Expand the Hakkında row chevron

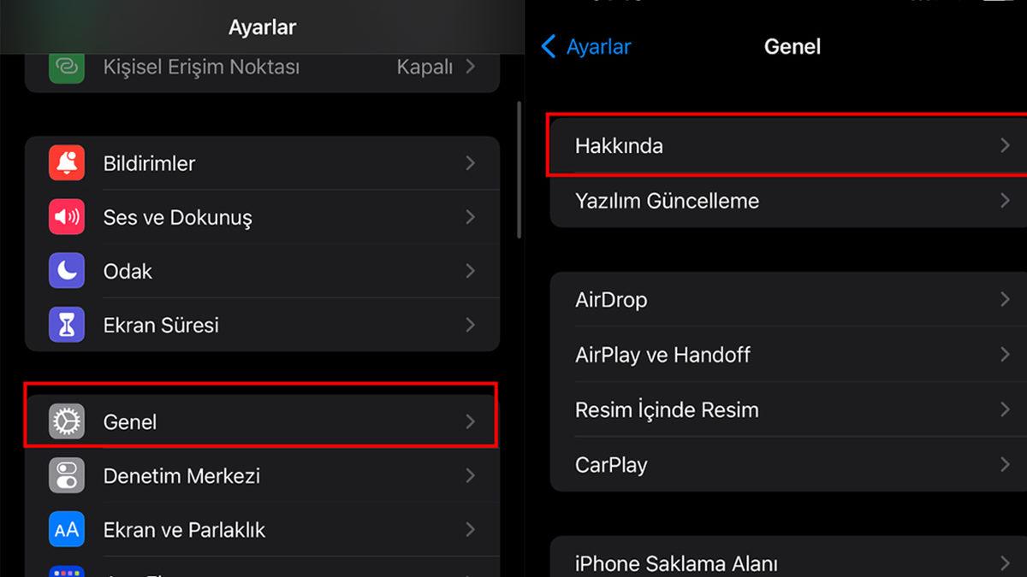[x=1005, y=145]
